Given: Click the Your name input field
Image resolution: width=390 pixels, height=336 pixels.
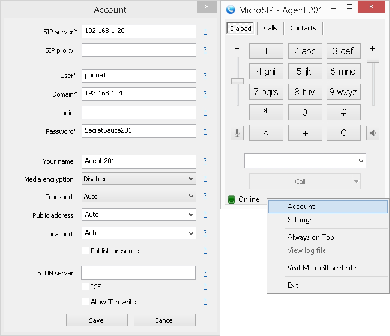Looking at the screenshot, I should tap(139, 162).
